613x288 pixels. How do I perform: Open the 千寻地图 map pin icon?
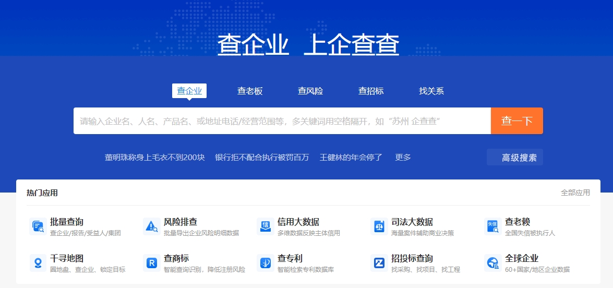click(x=38, y=263)
